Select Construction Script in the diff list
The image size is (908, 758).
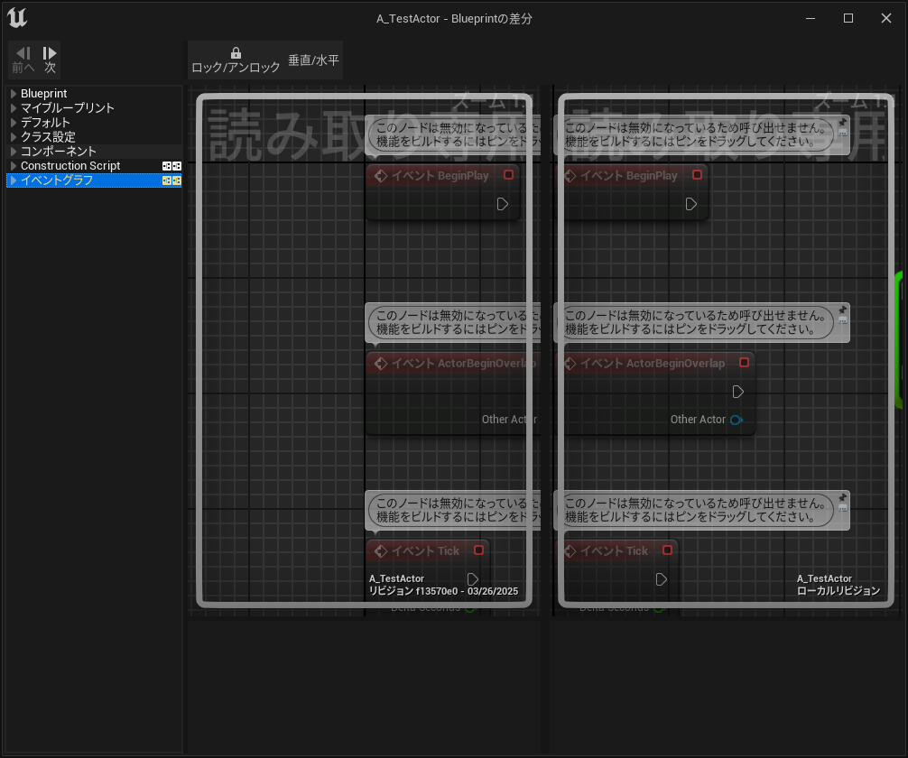(x=70, y=166)
